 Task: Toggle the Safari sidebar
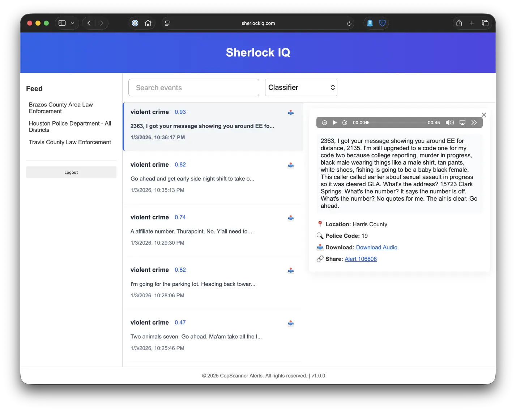click(x=62, y=23)
